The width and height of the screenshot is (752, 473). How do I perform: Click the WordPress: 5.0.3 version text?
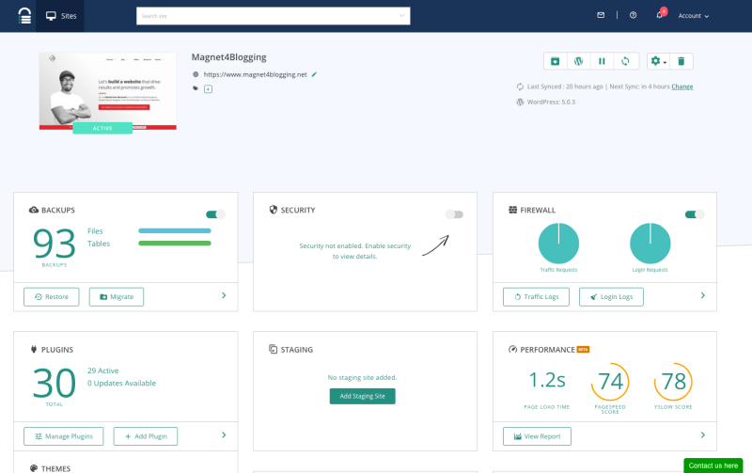(x=551, y=102)
